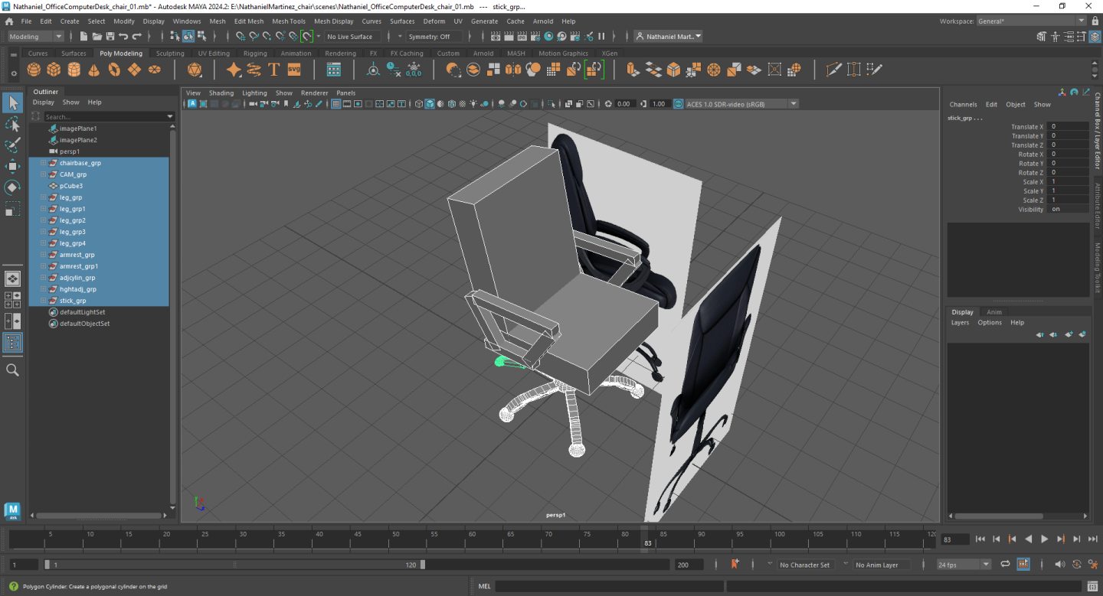
Task: Open Layers menu in Layer Editor
Action: click(960, 323)
